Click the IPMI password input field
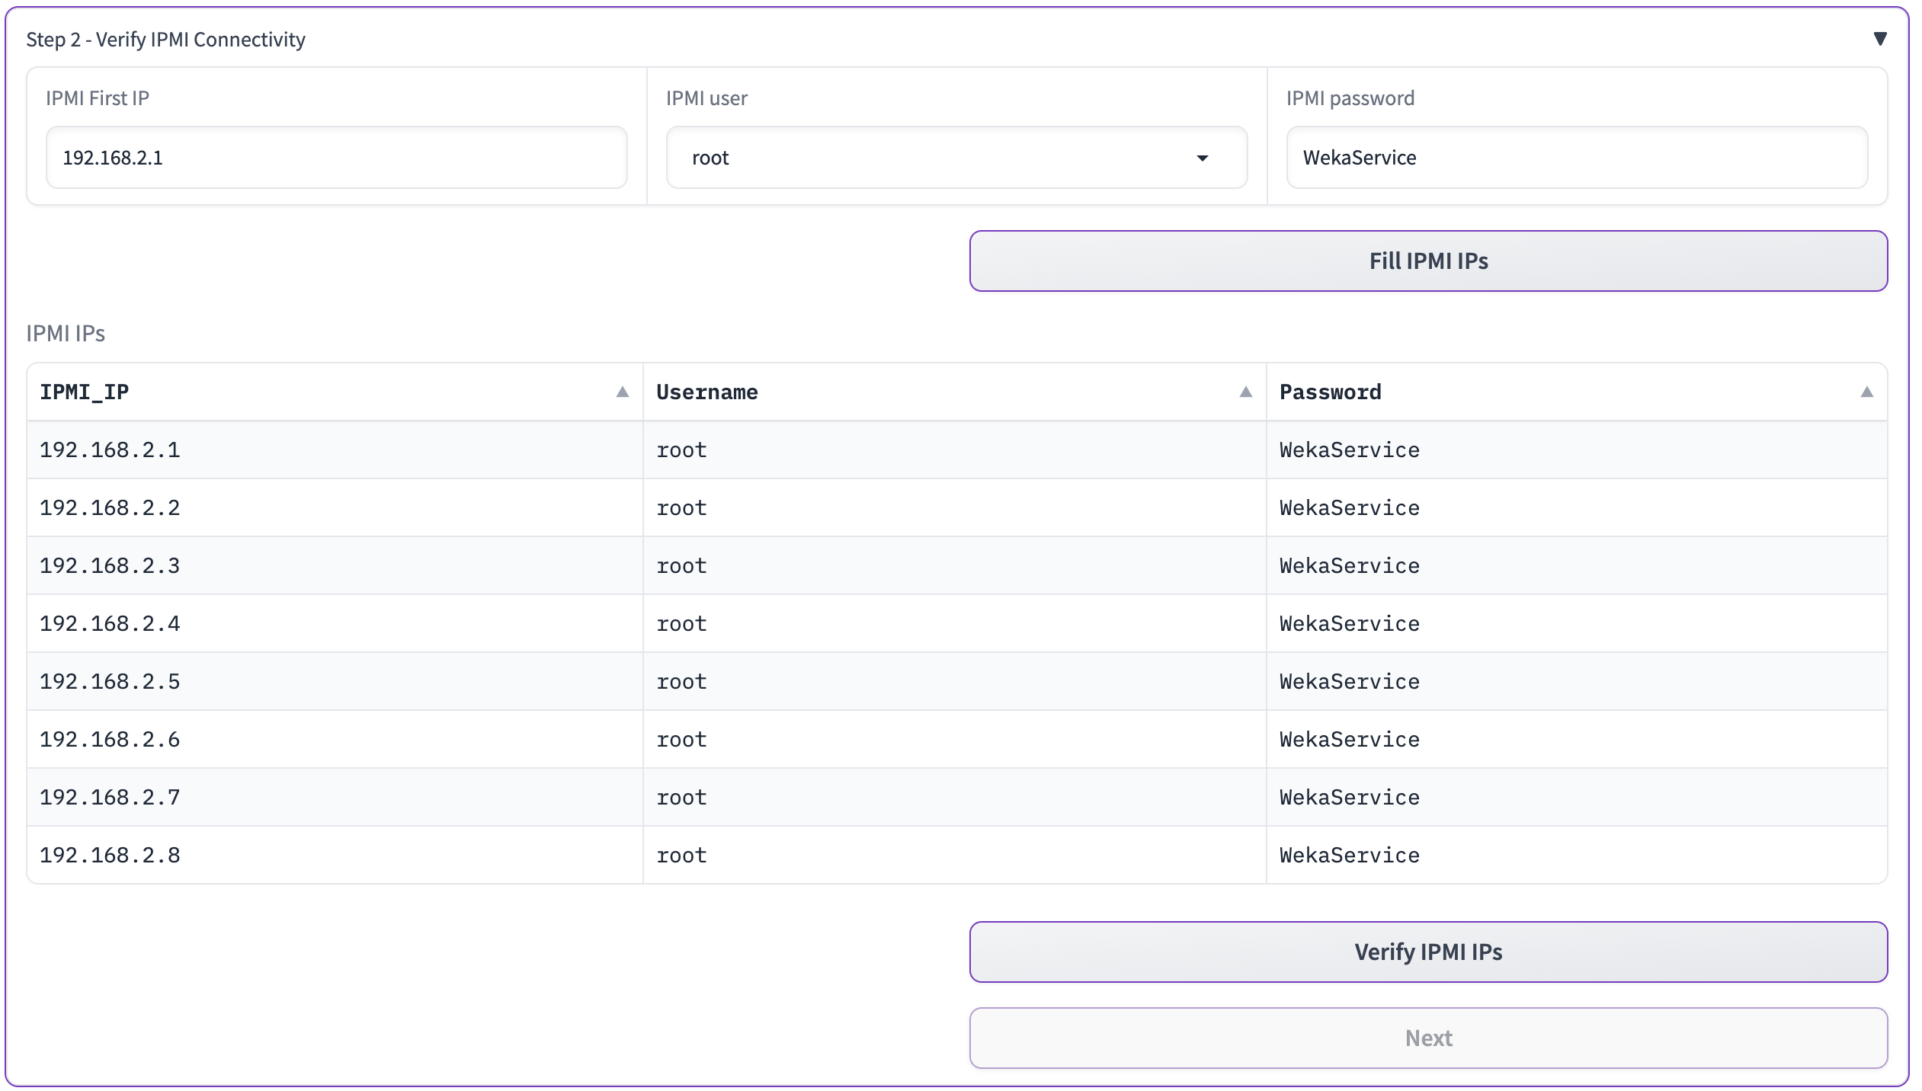 pos(1576,158)
